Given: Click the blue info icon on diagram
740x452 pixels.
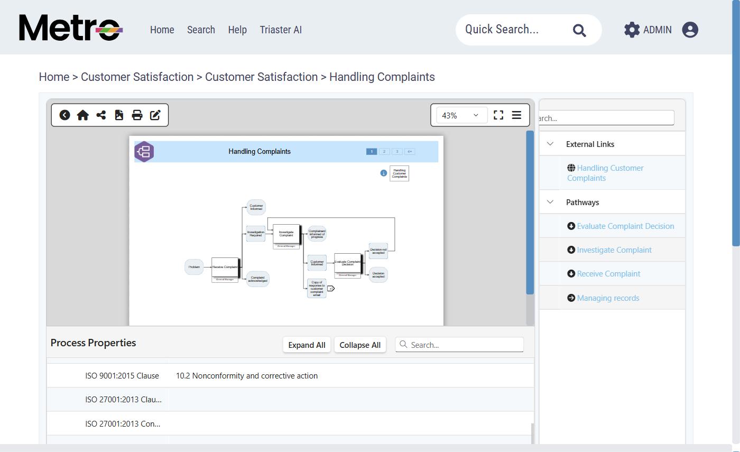Looking at the screenshot, I should tap(384, 173).
